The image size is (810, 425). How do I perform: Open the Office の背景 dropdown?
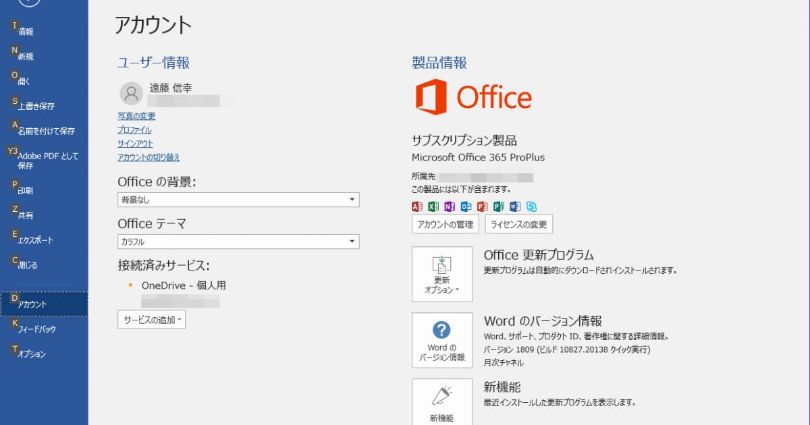click(x=238, y=200)
